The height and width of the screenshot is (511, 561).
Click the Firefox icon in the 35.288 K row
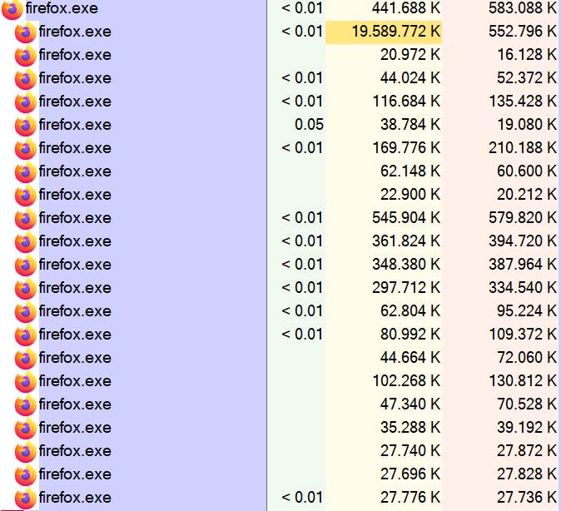[x=26, y=428]
